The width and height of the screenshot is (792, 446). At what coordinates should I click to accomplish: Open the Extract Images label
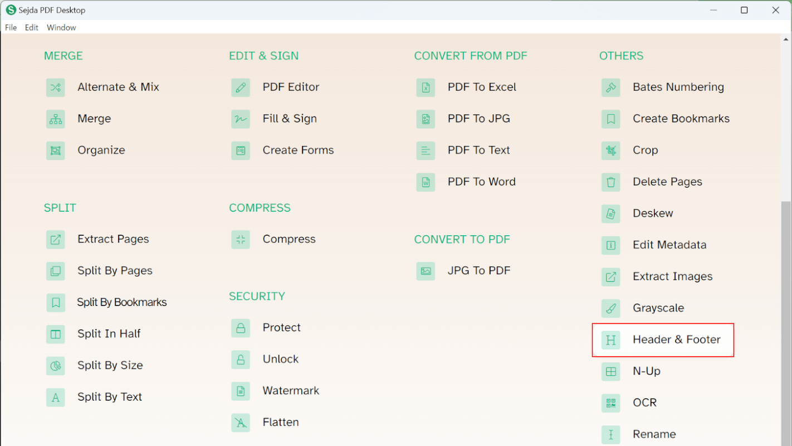coord(673,277)
